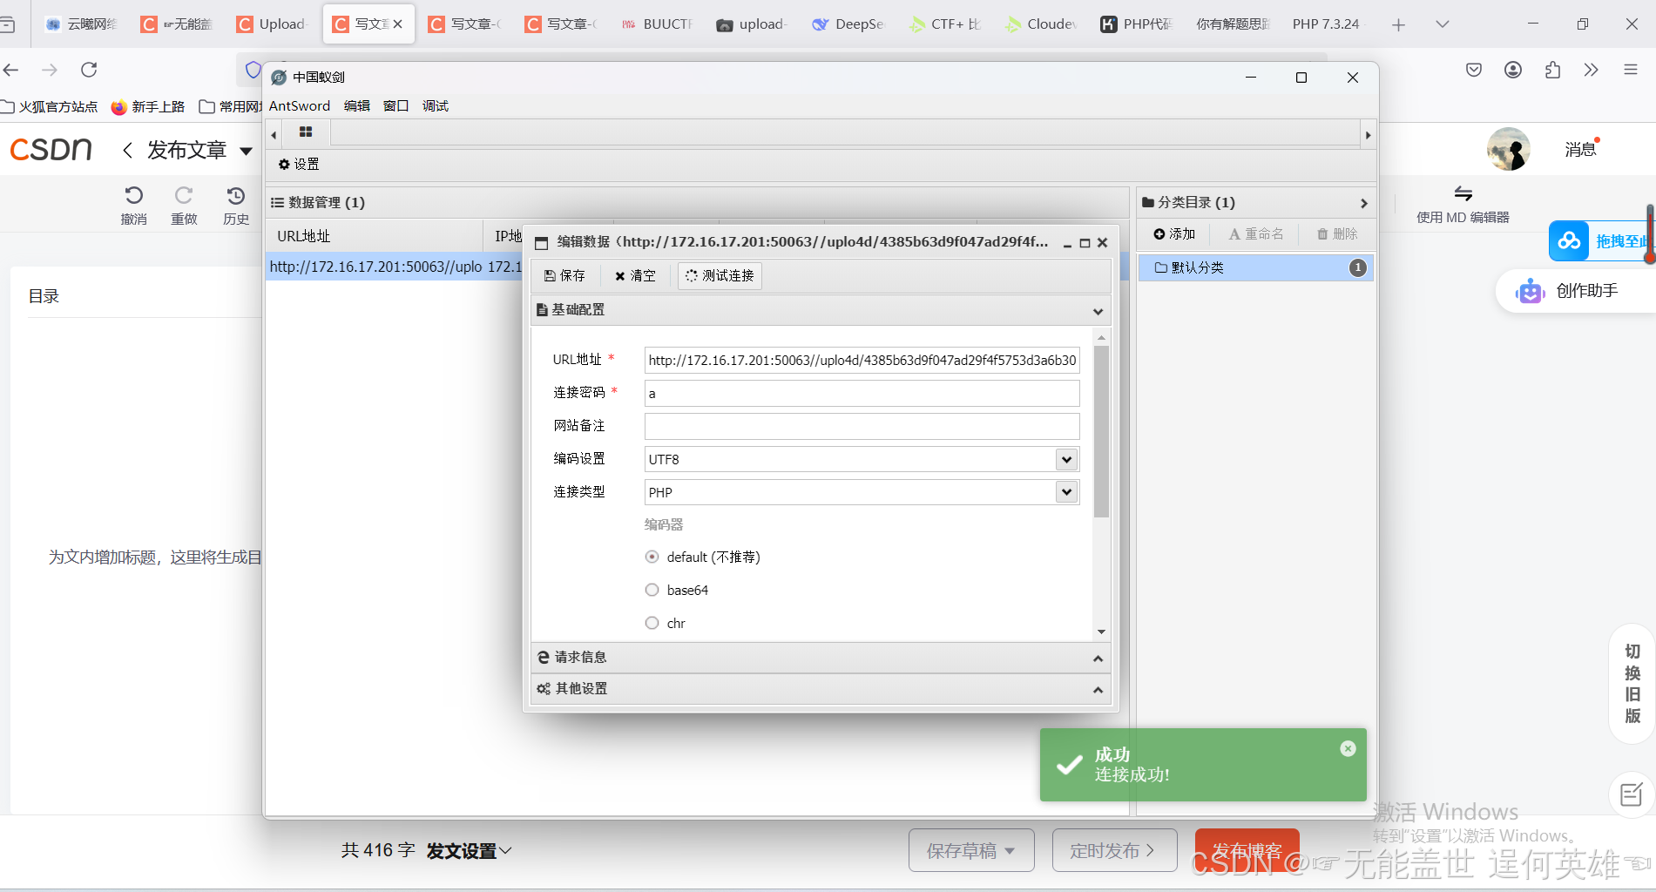Click 添加 category button
The image size is (1656, 892).
[x=1174, y=234]
